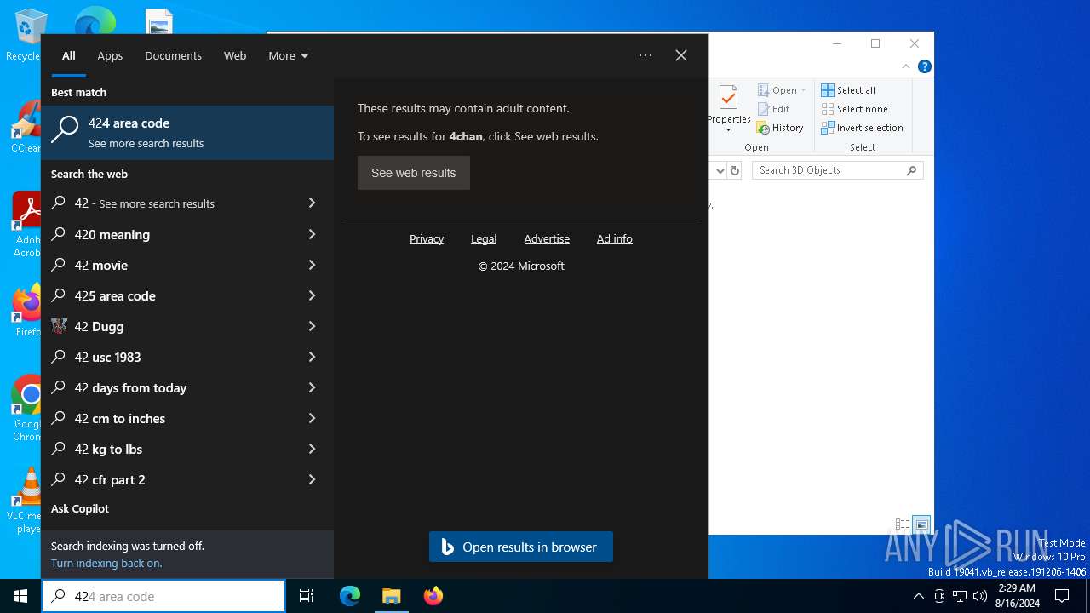Select the '420 meaning' web suggestion

click(x=112, y=234)
